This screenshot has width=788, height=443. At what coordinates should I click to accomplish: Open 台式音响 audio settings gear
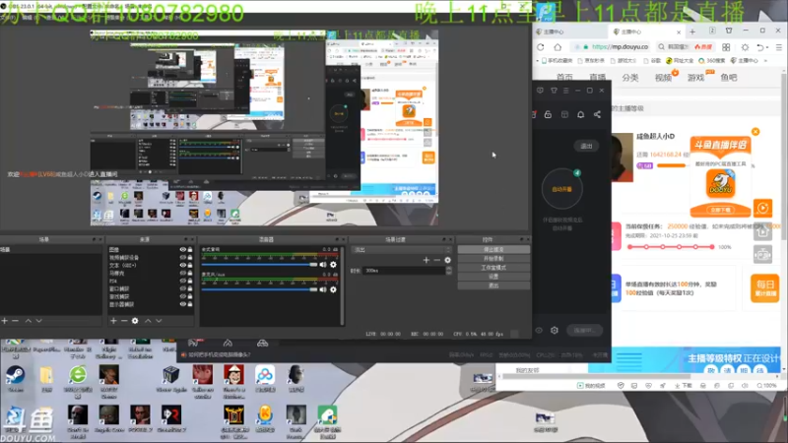[333, 264]
